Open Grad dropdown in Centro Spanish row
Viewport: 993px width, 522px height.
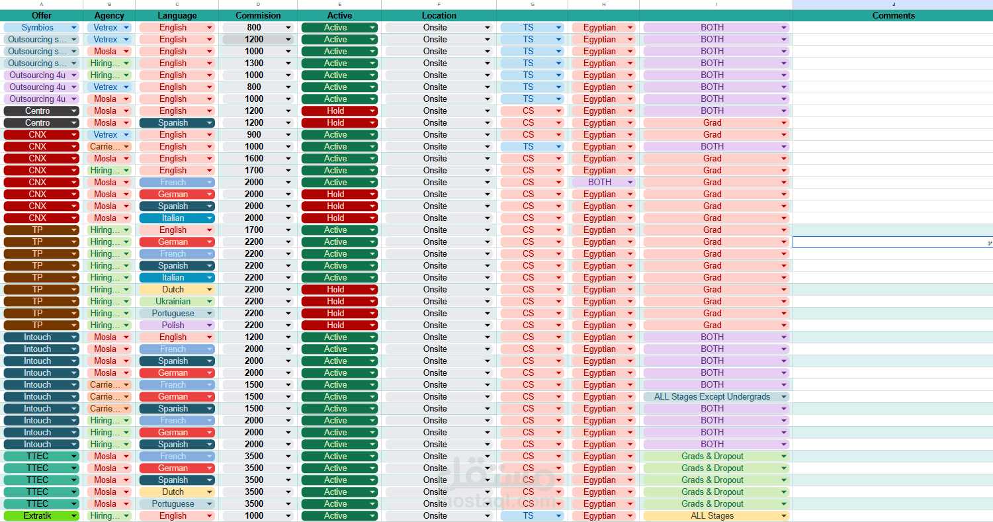[x=716, y=123]
